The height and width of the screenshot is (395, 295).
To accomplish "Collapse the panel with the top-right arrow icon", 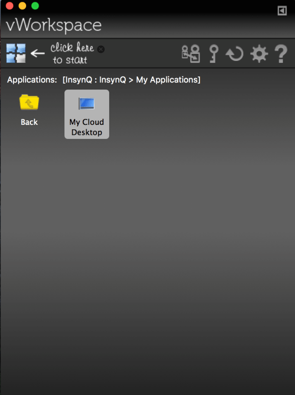I will (x=282, y=11).
